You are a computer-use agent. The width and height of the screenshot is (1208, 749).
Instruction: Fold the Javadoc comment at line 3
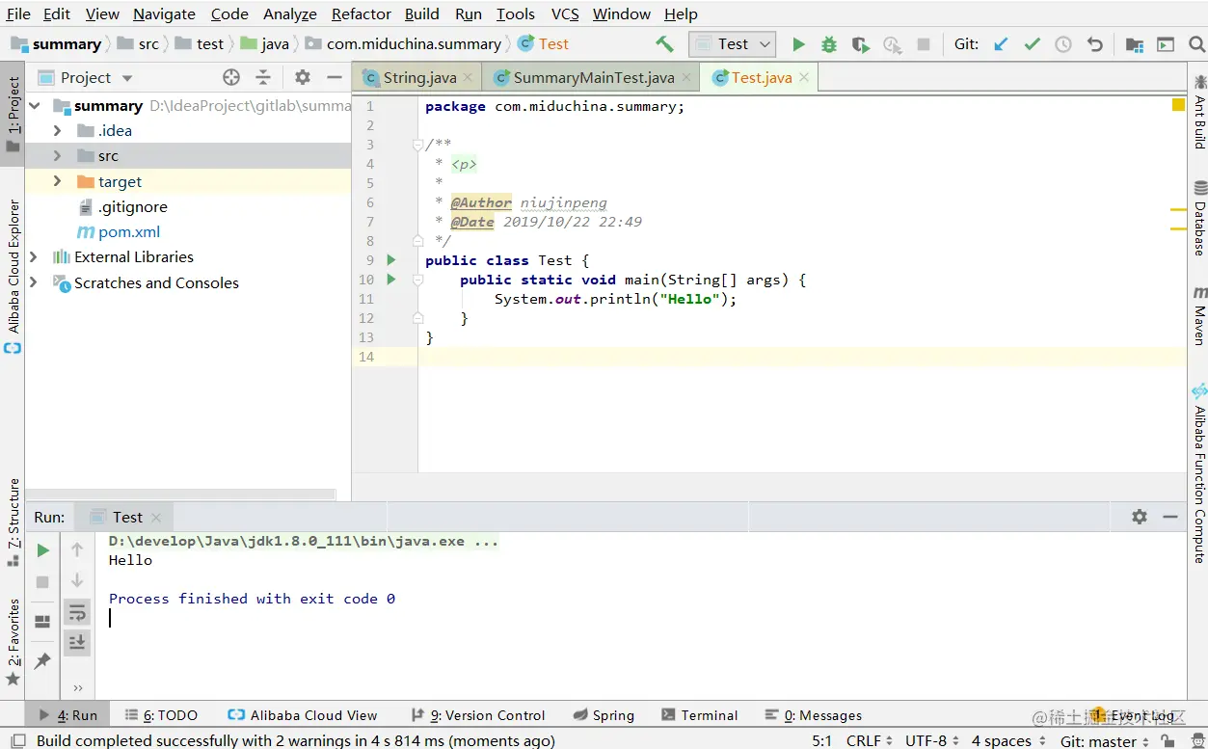pyautogui.click(x=417, y=146)
